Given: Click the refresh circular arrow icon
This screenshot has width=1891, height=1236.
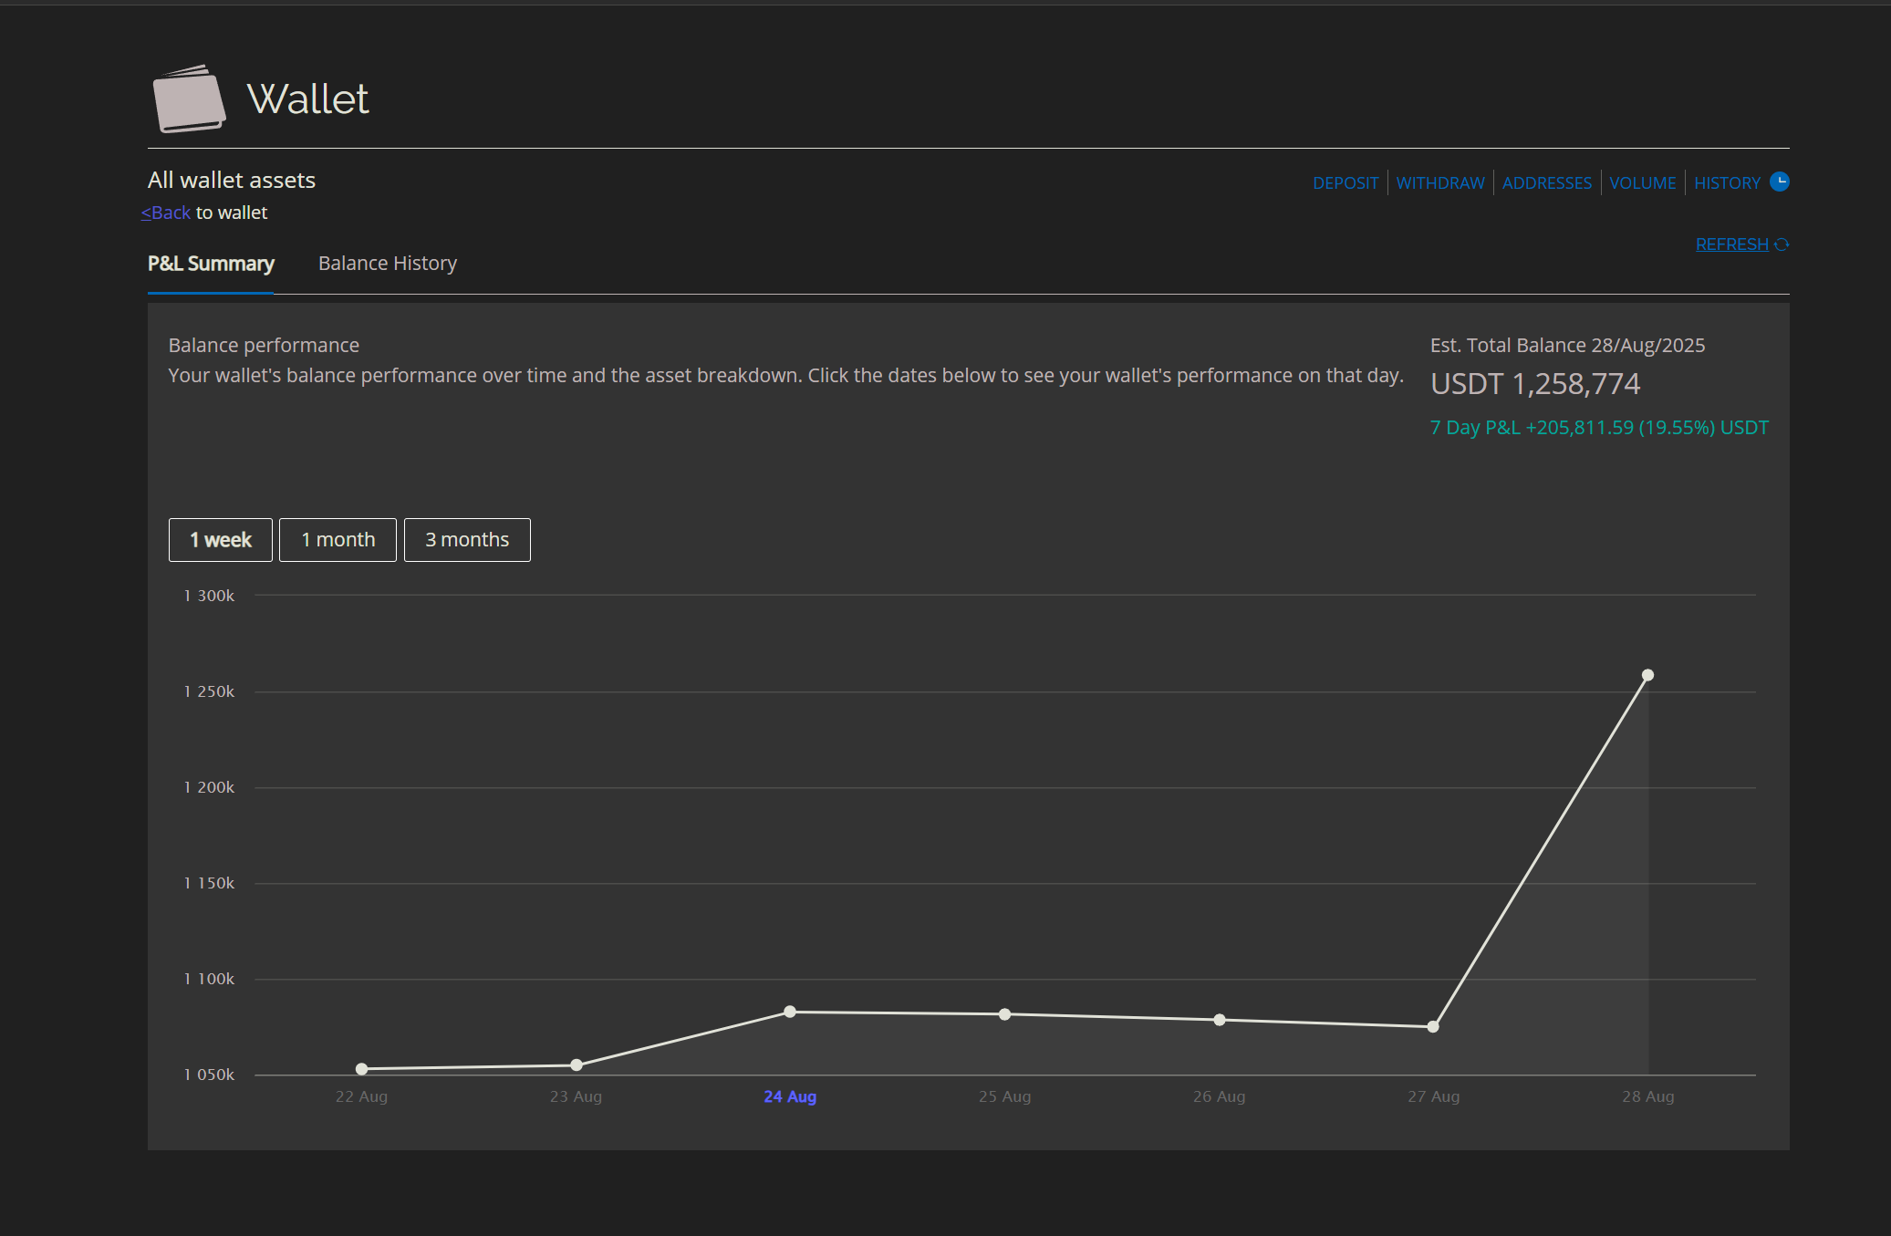Looking at the screenshot, I should (1782, 244).
